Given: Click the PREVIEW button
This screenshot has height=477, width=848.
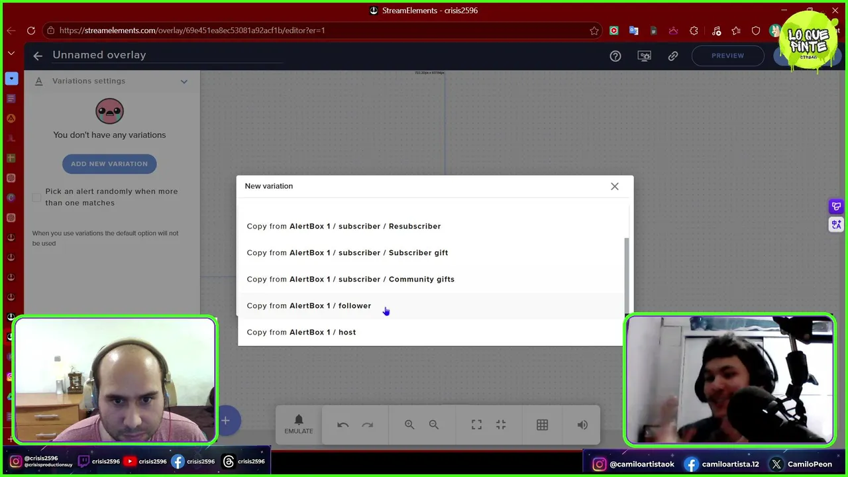Looking at the screenshot, I should [x=727, y=56].
